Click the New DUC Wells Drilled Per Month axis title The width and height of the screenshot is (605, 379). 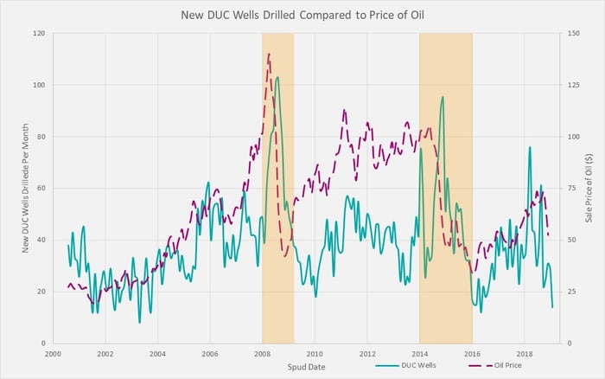[x=25, y=188]
